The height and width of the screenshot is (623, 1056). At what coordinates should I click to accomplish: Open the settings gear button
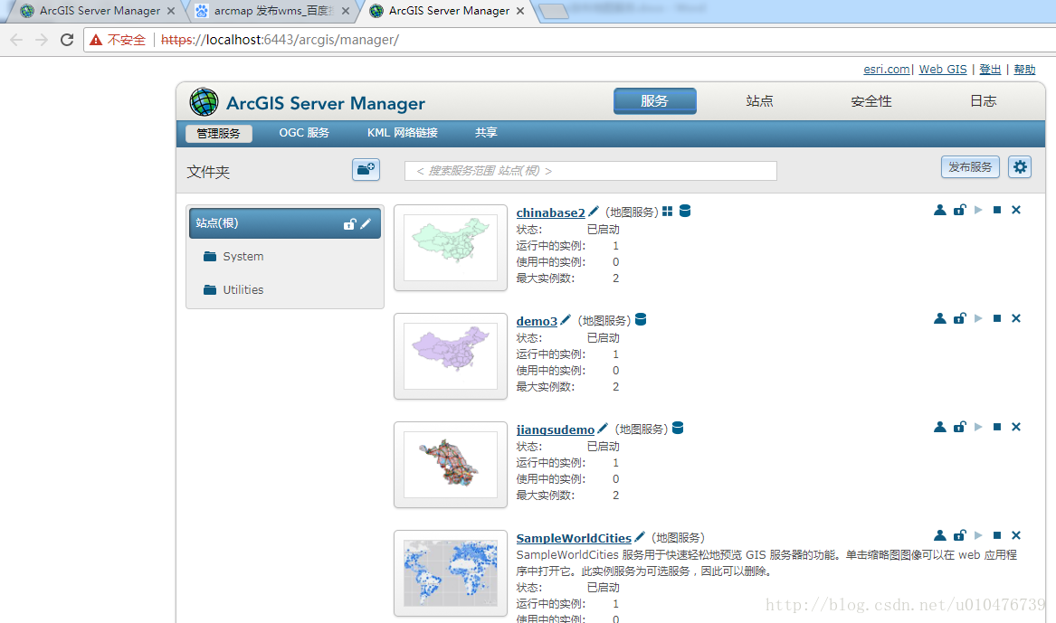[1021, 167]
